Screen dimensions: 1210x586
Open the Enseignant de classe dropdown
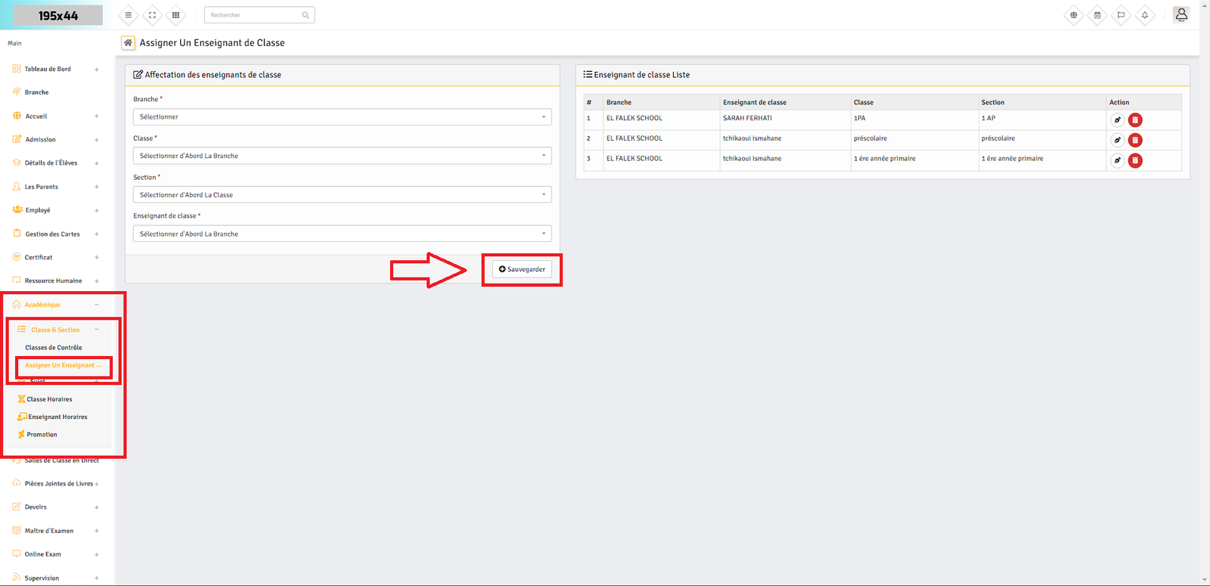coord(342,234)
